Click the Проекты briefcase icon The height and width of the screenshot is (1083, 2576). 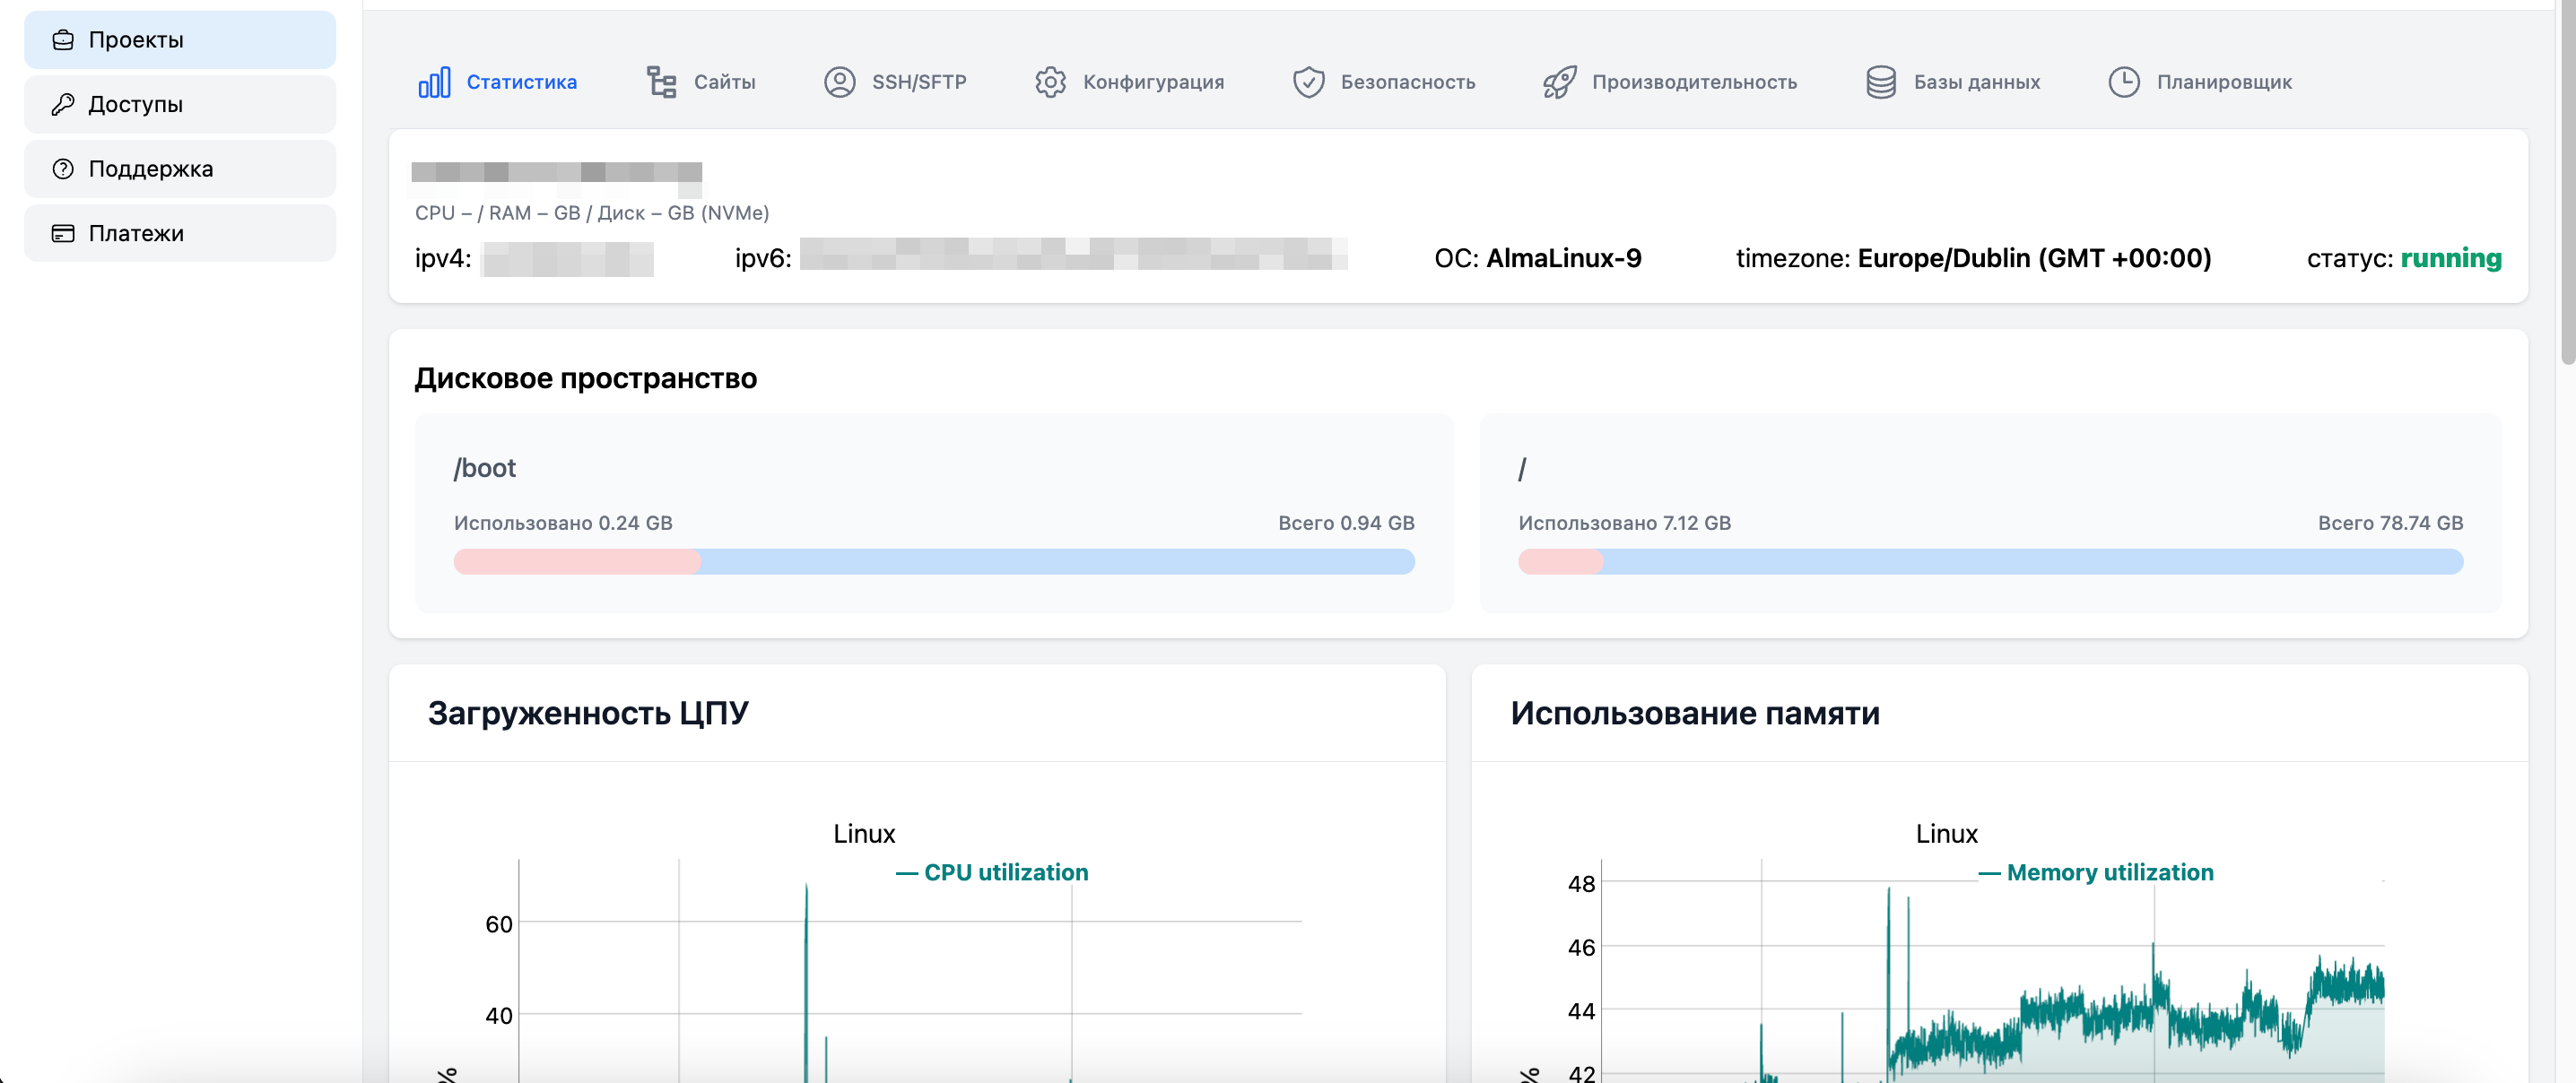pyautogui.click(x=63, y=40)
